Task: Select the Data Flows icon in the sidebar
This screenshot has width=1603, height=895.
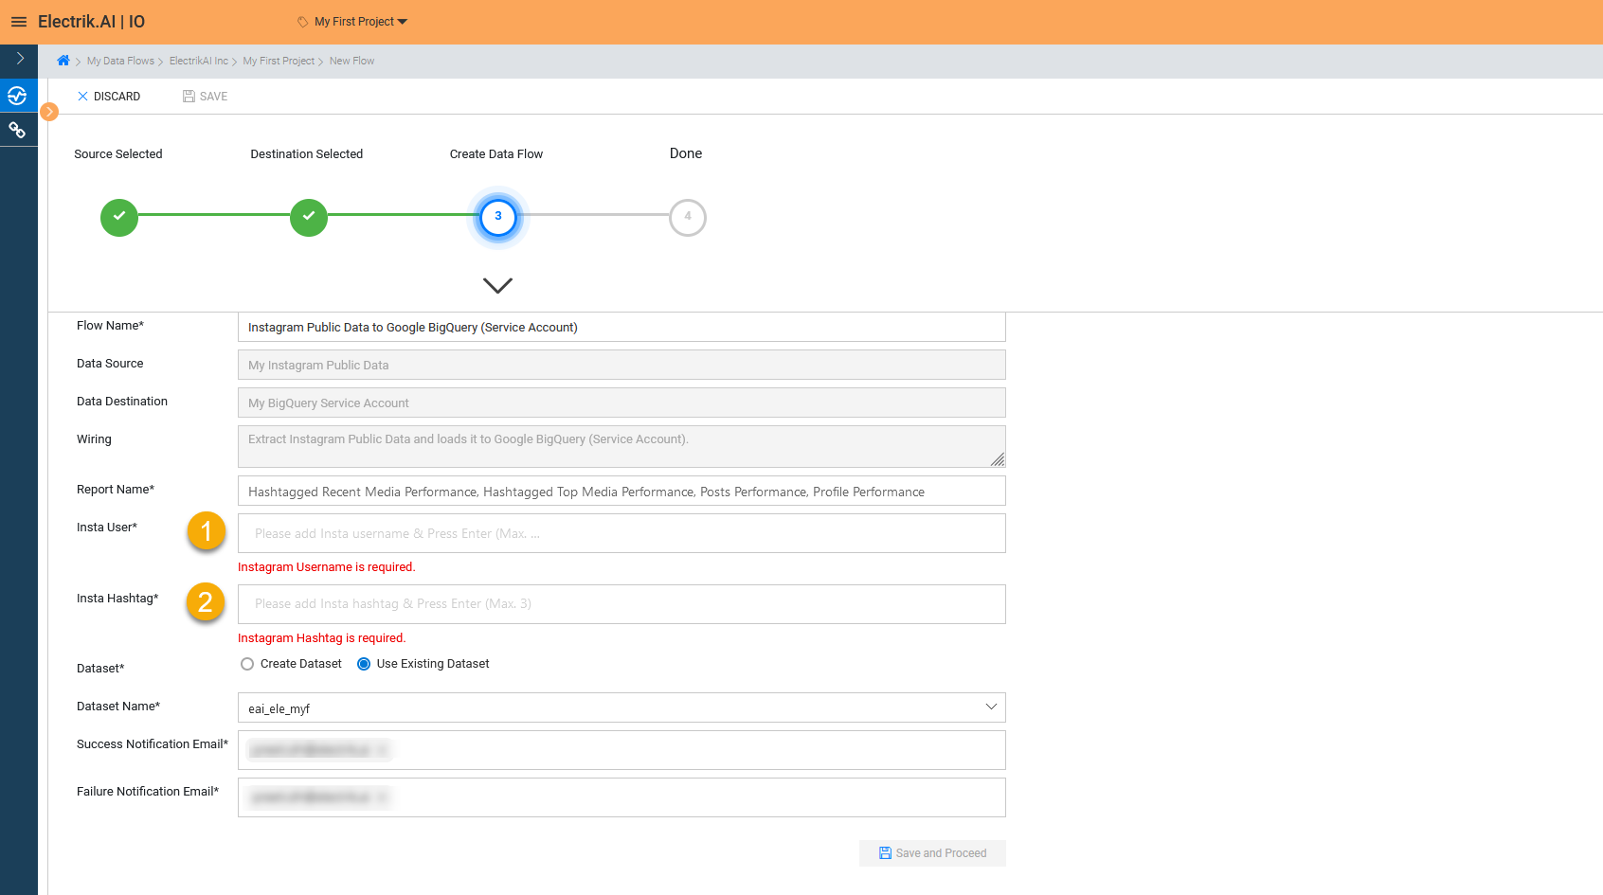Action: pyautogui.click(x=18, y=95)
